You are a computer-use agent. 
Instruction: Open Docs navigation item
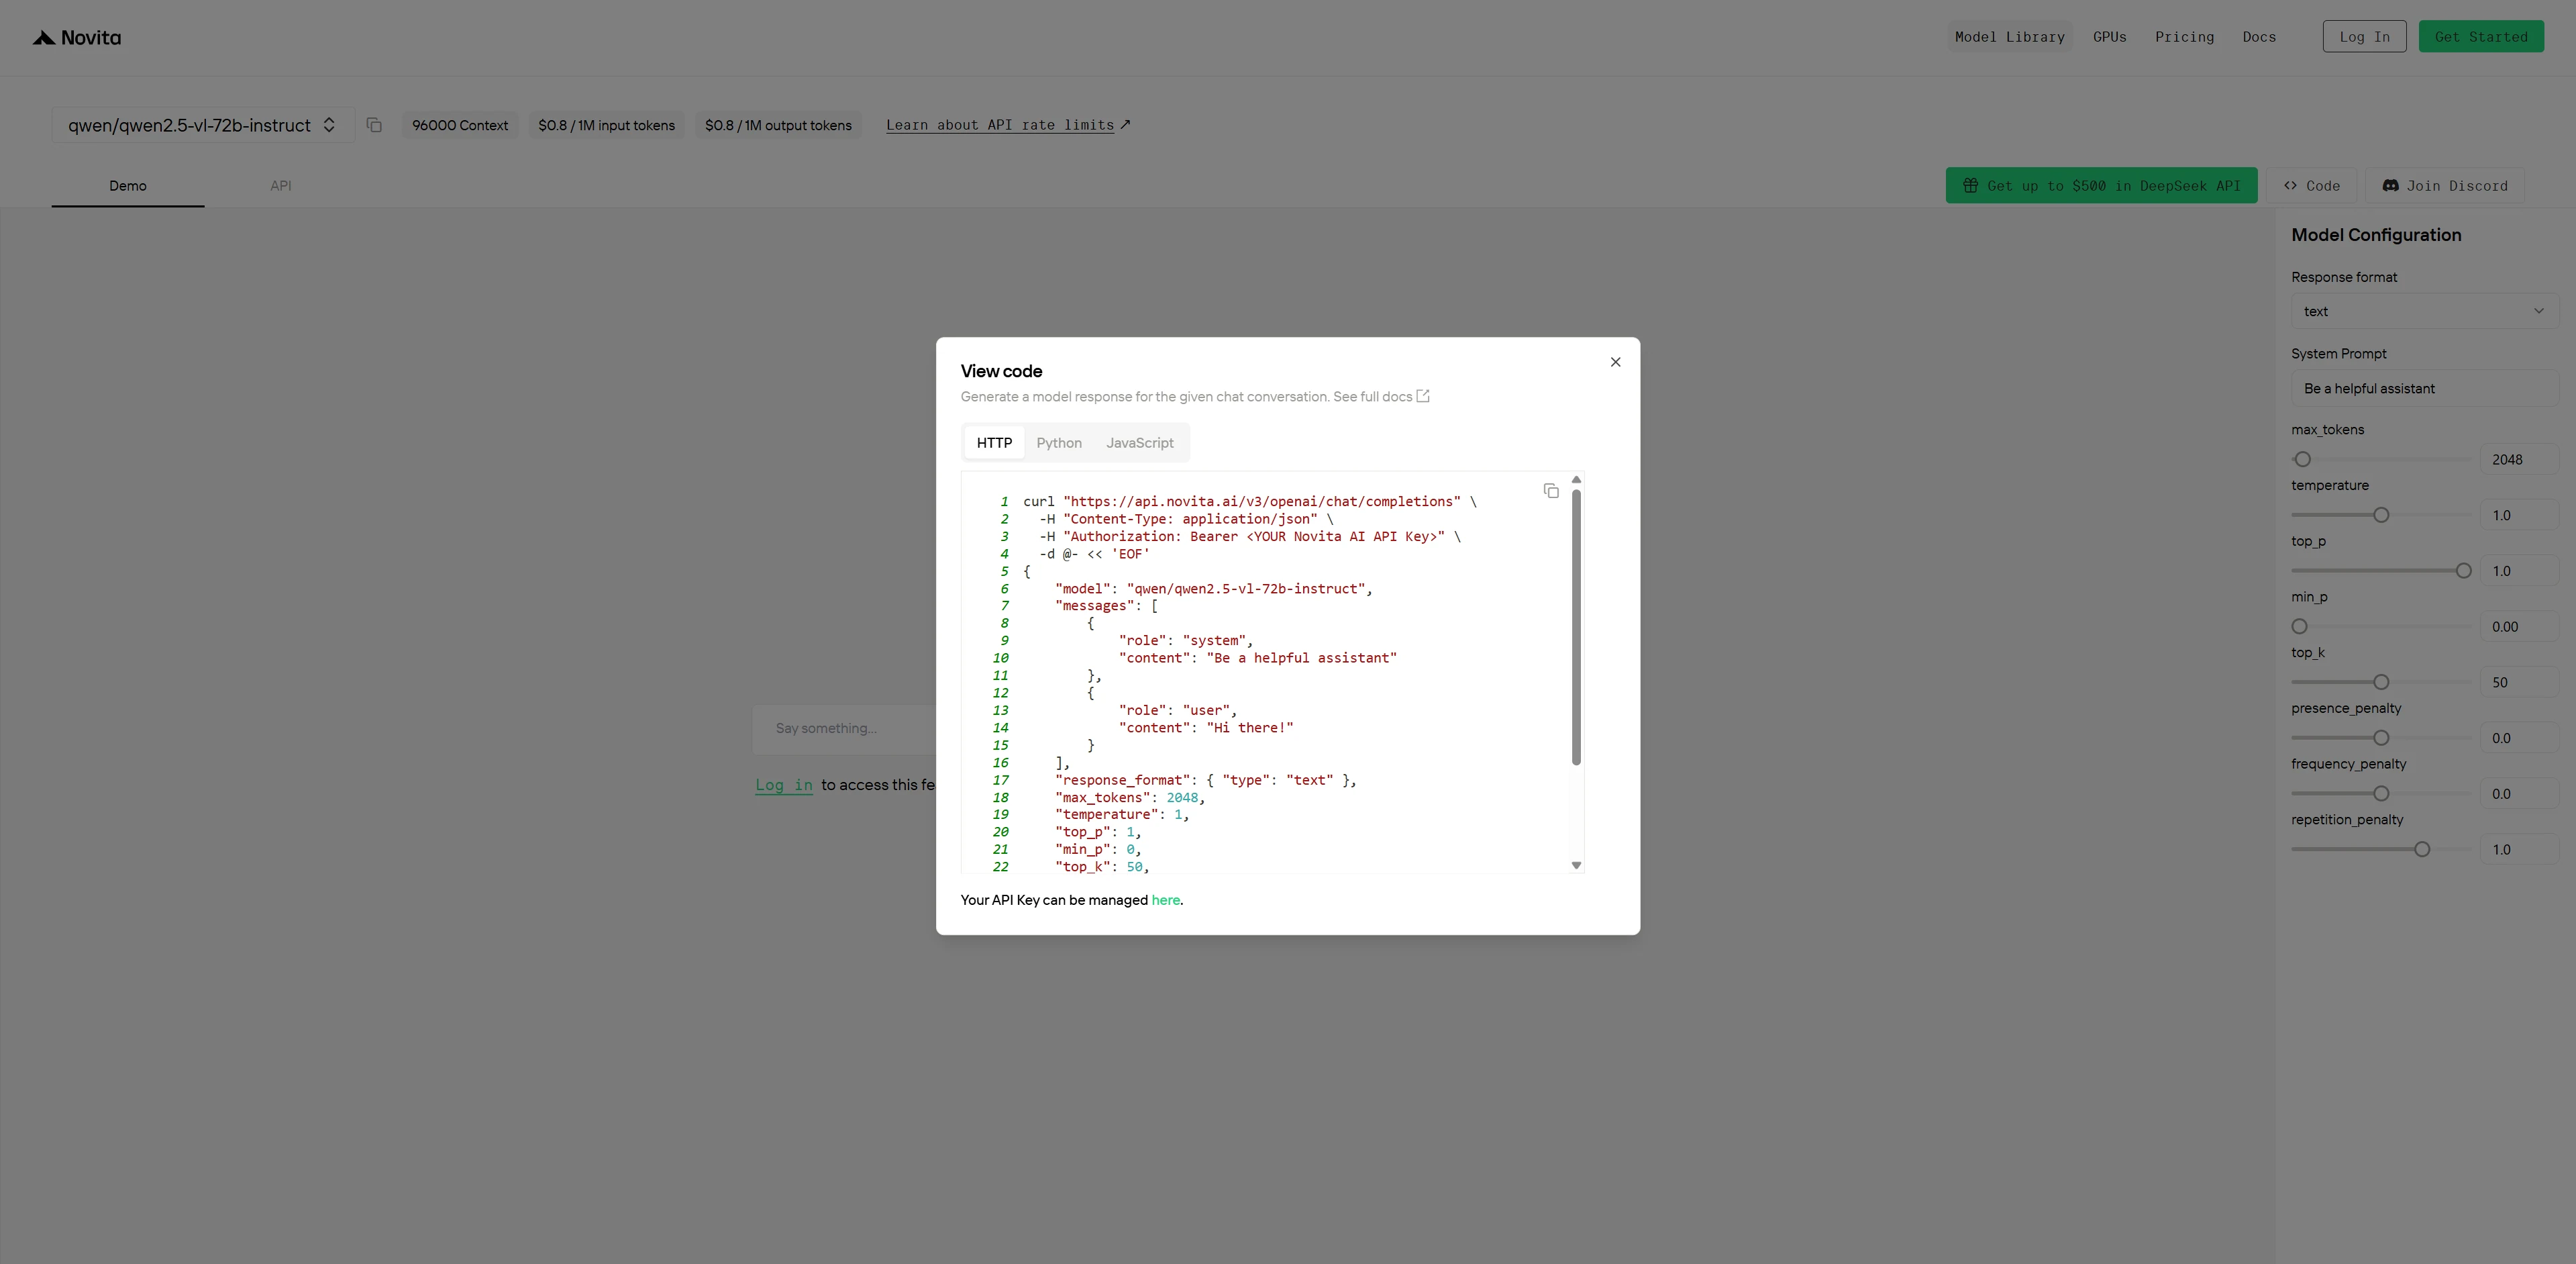coord(2259,37)
